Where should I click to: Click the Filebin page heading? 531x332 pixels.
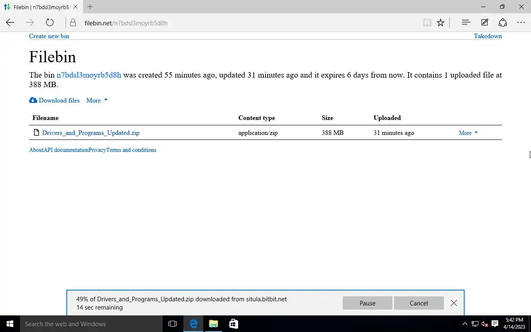[52, 57]
